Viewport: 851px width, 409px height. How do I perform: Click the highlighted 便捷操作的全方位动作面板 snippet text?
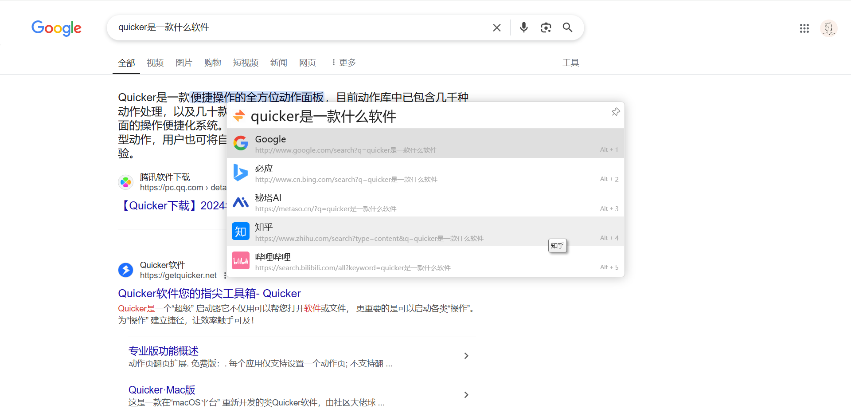(257, 97)
